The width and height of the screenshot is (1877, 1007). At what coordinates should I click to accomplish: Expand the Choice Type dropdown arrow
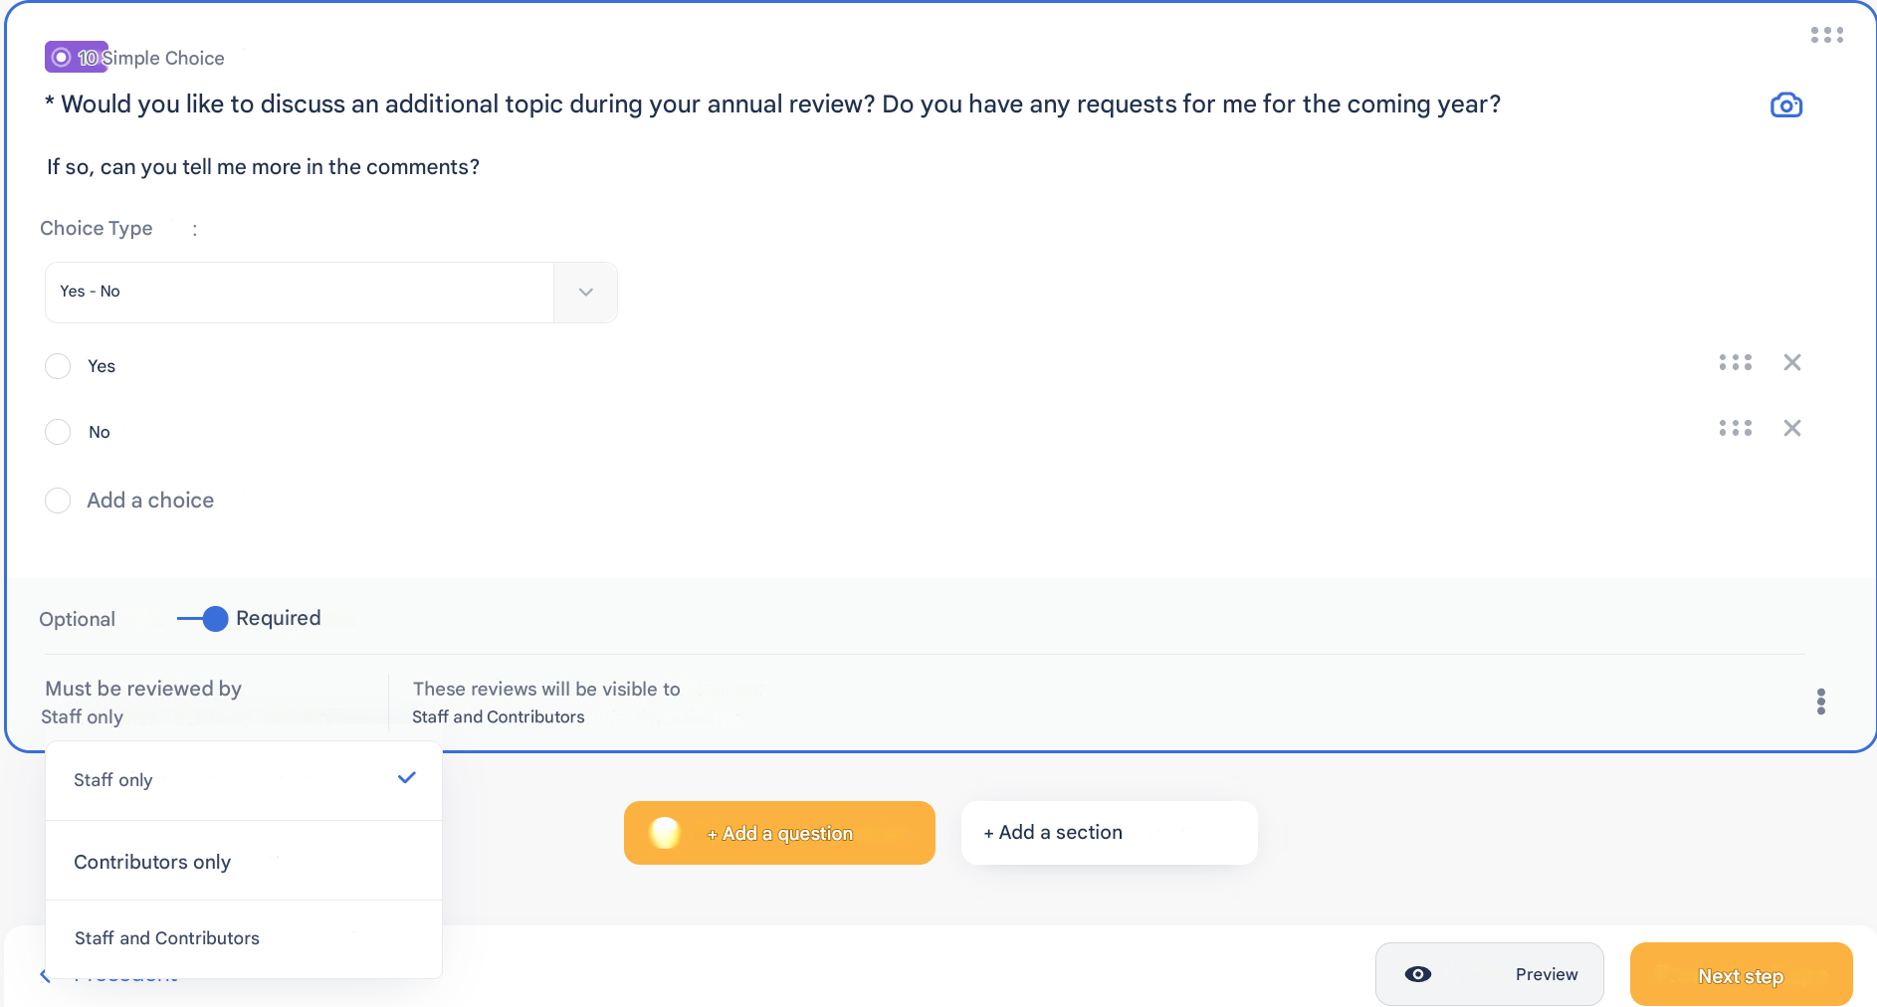click(x=585, y=293)
